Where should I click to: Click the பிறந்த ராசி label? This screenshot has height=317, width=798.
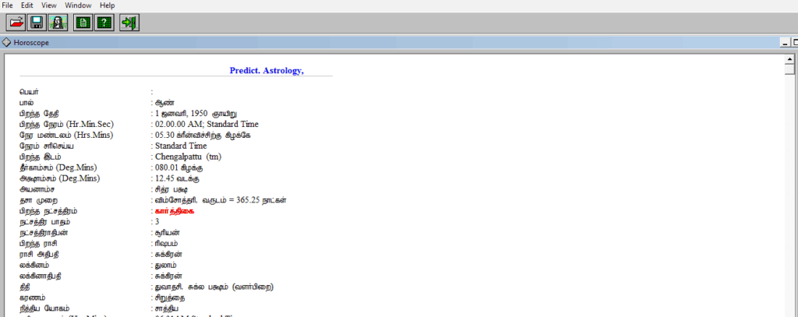pos(38,243)
